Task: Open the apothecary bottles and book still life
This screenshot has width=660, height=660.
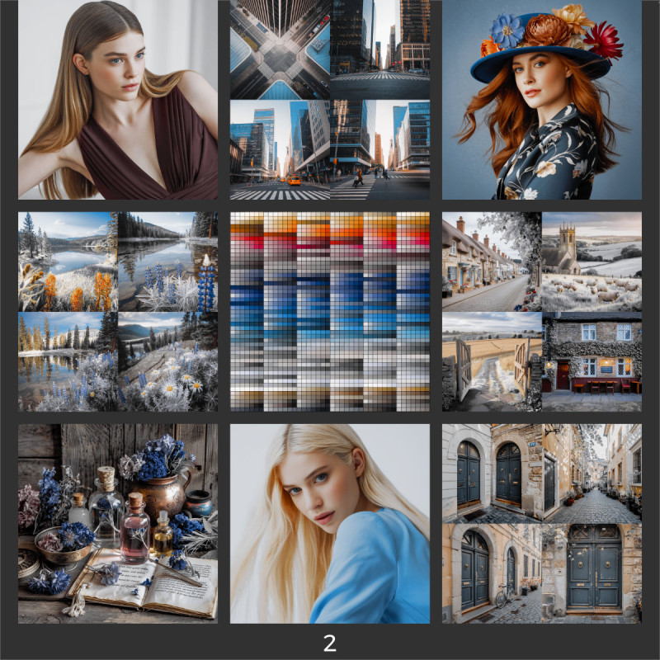Action: pos(118,524)
